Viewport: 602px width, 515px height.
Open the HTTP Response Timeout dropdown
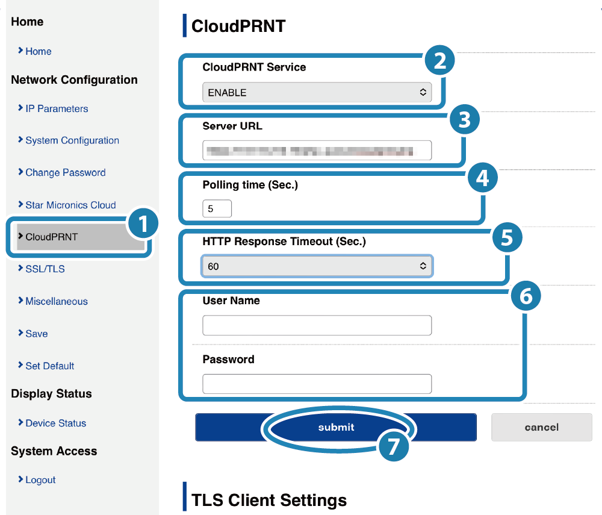[x=317, y=266]
